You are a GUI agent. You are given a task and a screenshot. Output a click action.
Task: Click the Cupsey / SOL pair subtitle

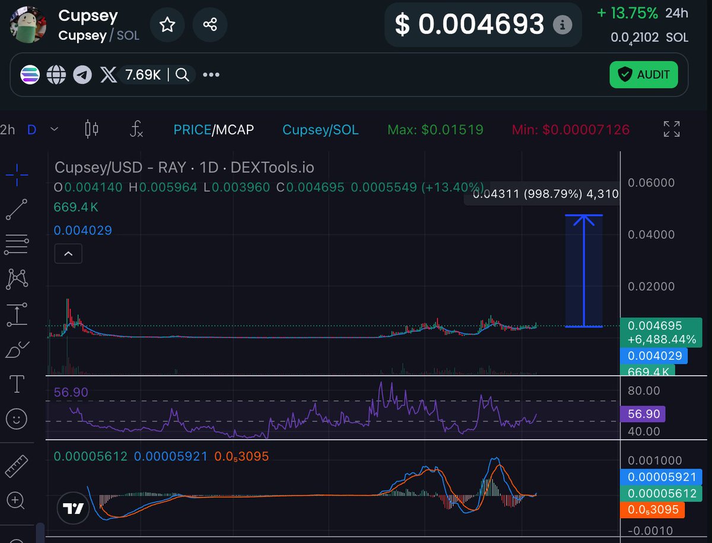tap(99, 36)
